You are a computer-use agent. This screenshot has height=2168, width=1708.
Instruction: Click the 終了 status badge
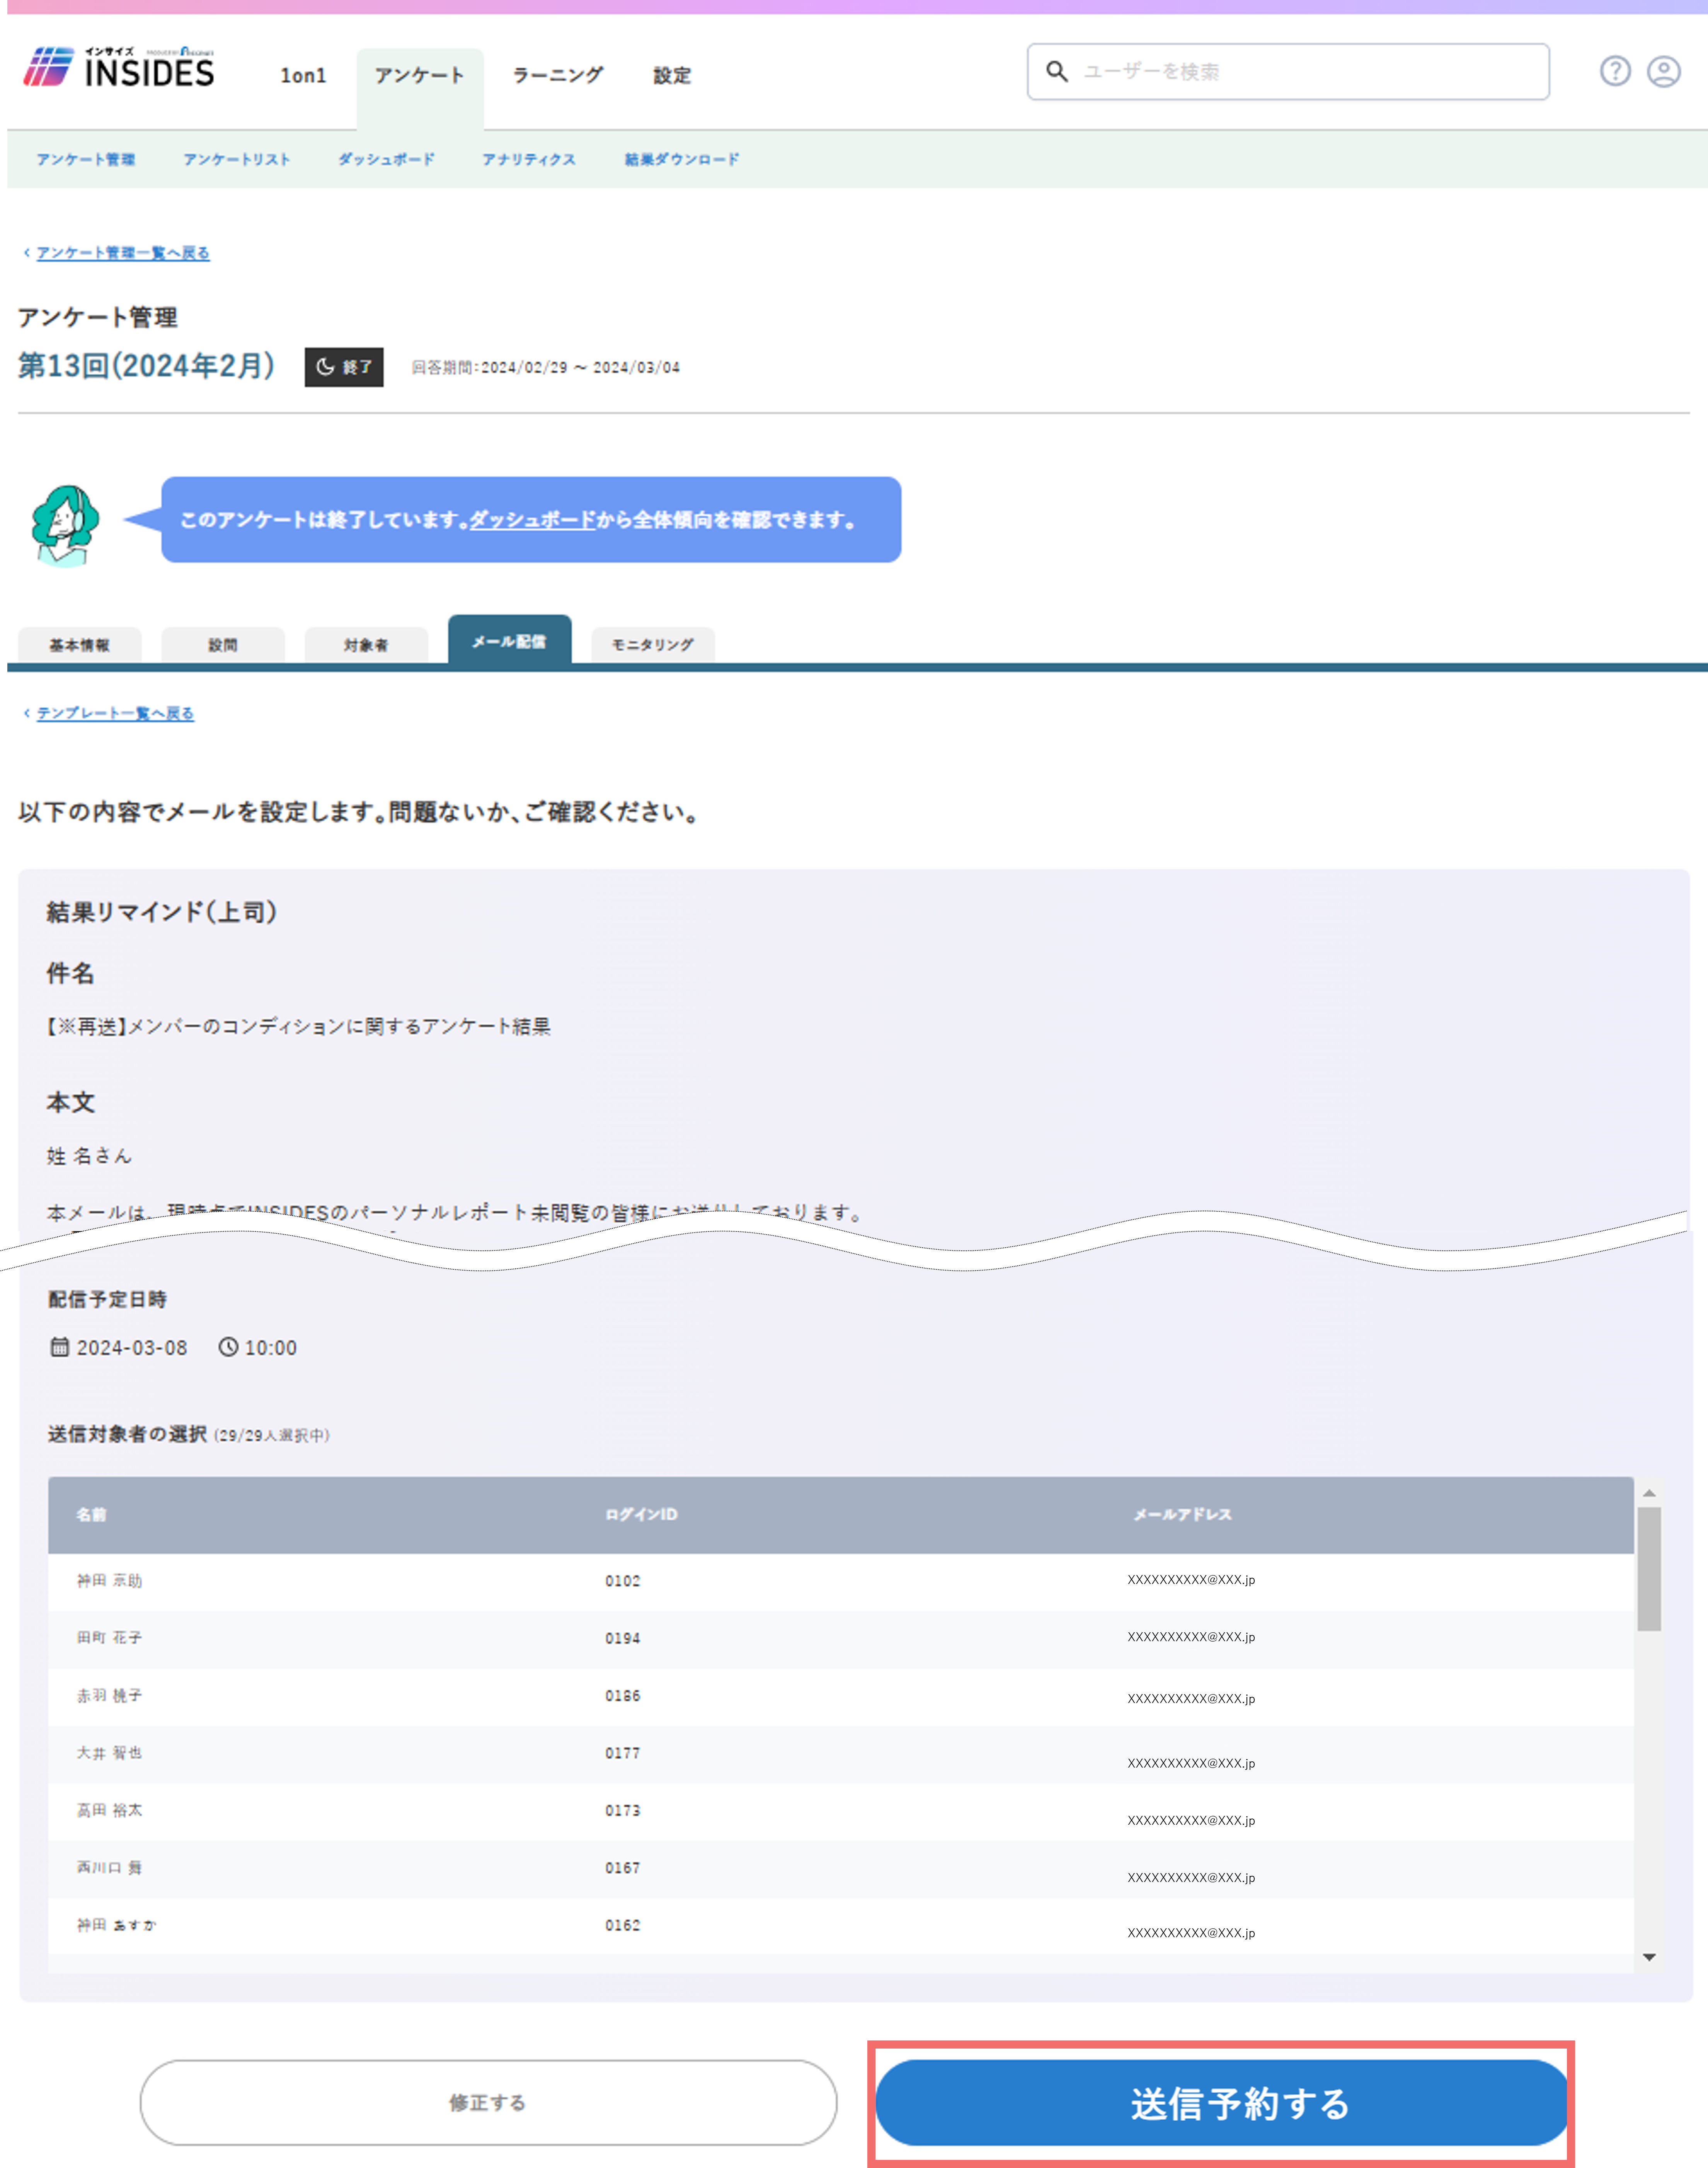coord(344,367)
